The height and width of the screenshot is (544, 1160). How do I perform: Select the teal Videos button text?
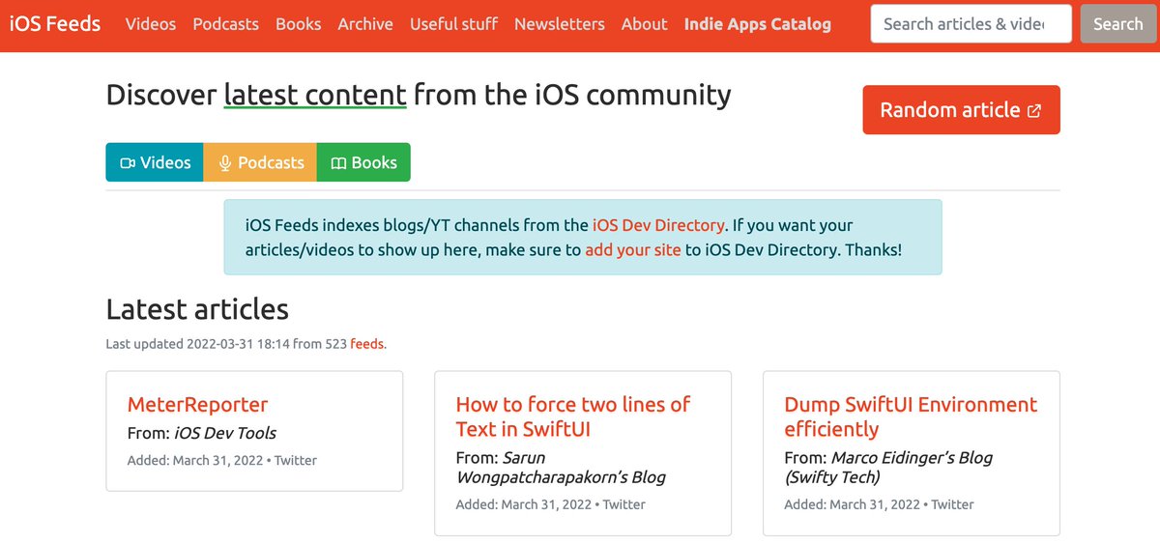pos(165,162)
